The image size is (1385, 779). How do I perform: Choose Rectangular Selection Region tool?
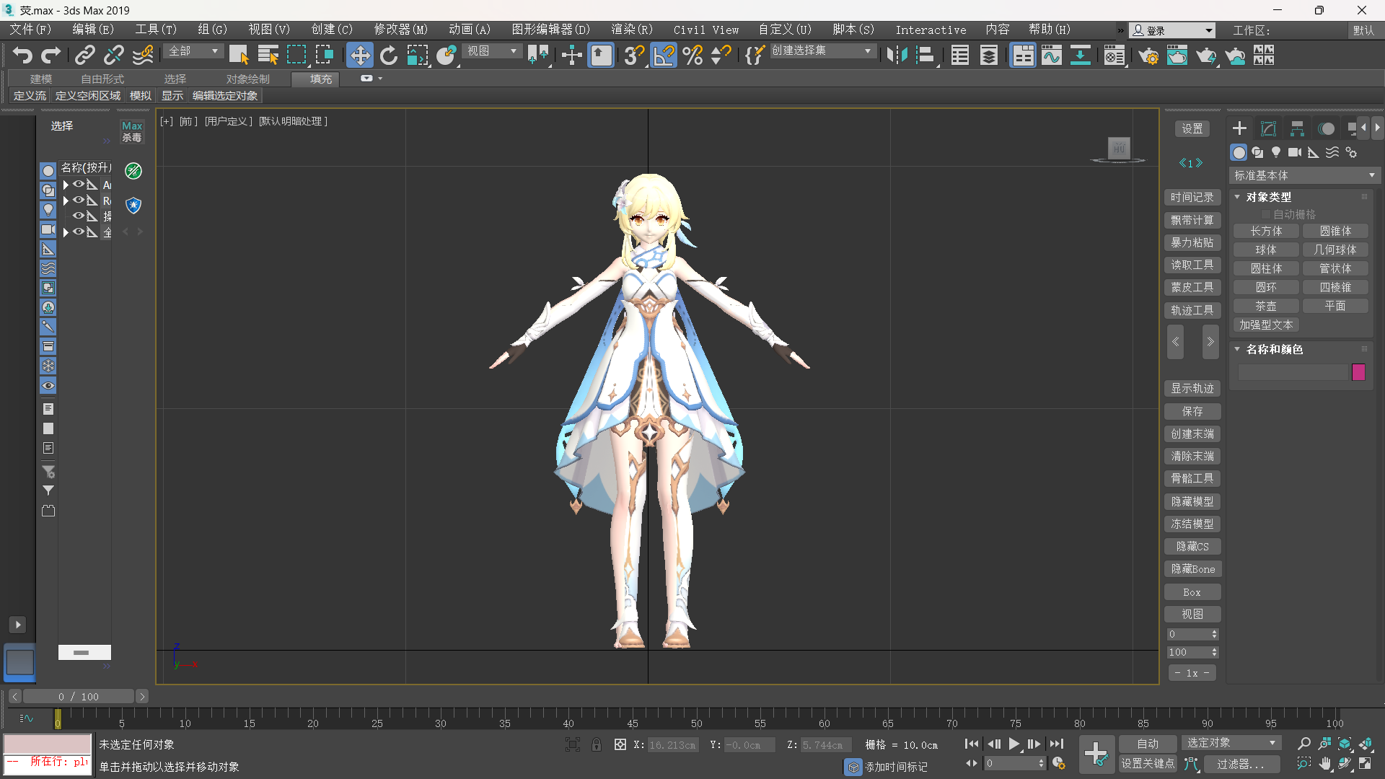296,56
